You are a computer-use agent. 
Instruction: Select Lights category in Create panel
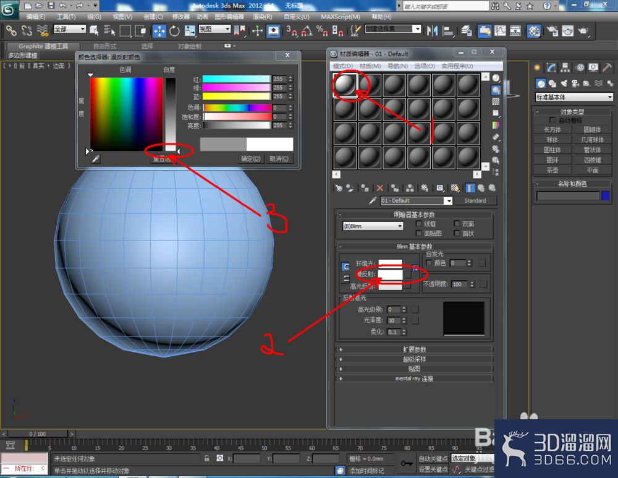(x=564, y=83)
